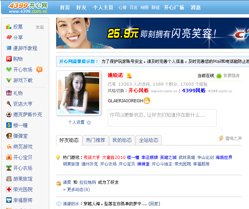Click the 我要隐身 link
This screenshot has width=249, height=209.
[231, 76]
